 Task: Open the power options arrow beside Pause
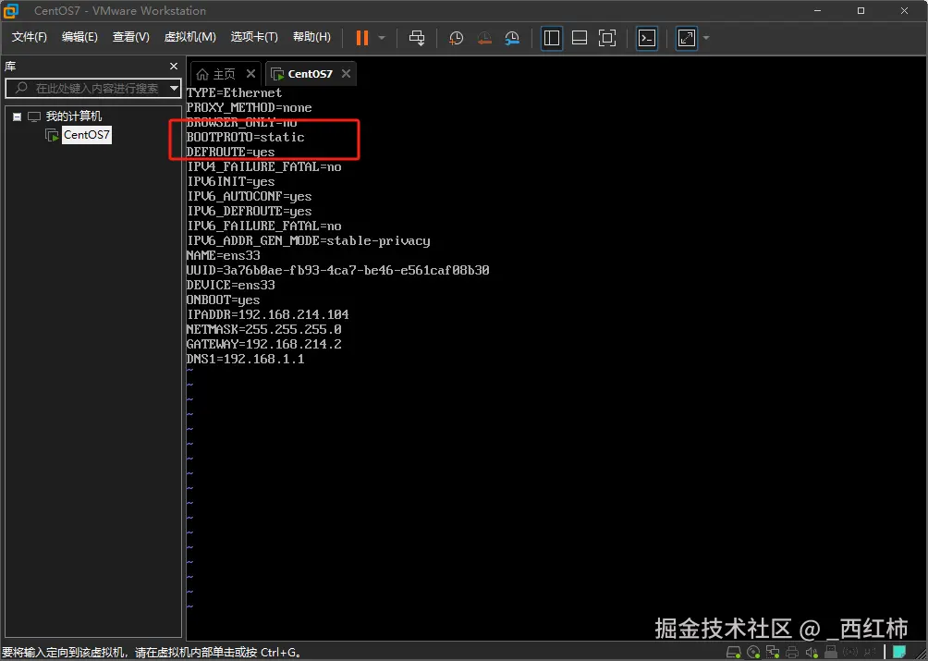382,38
